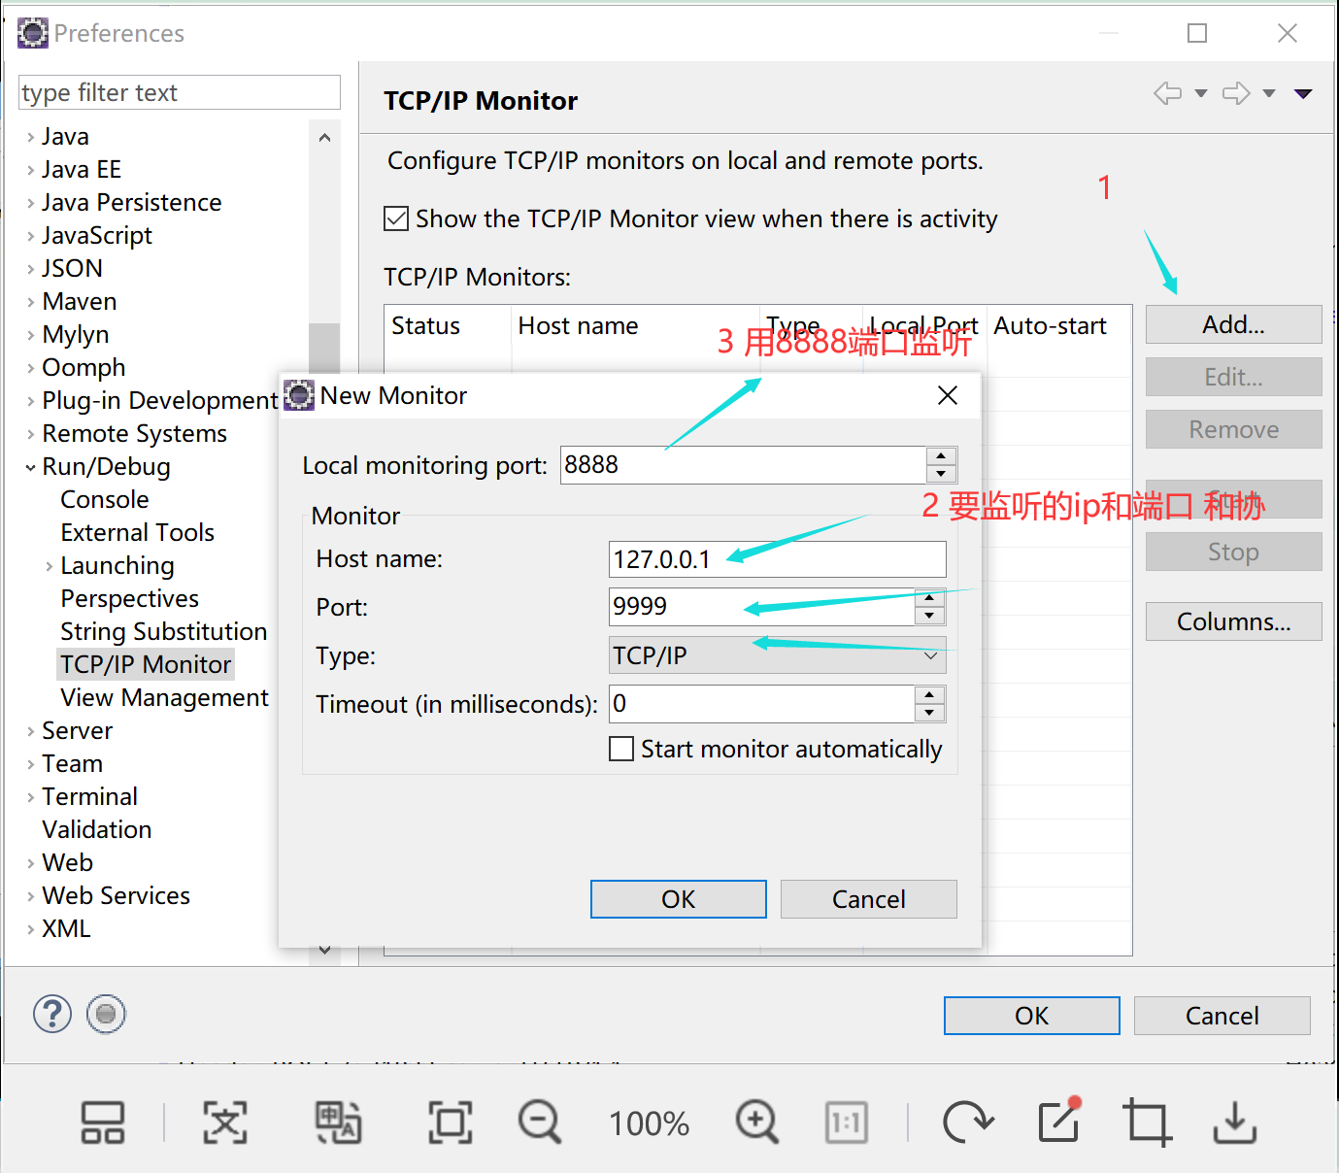Enable Start monitor automatically checkbox
Screen dimensions: 1339x1173
coord(621,749)
